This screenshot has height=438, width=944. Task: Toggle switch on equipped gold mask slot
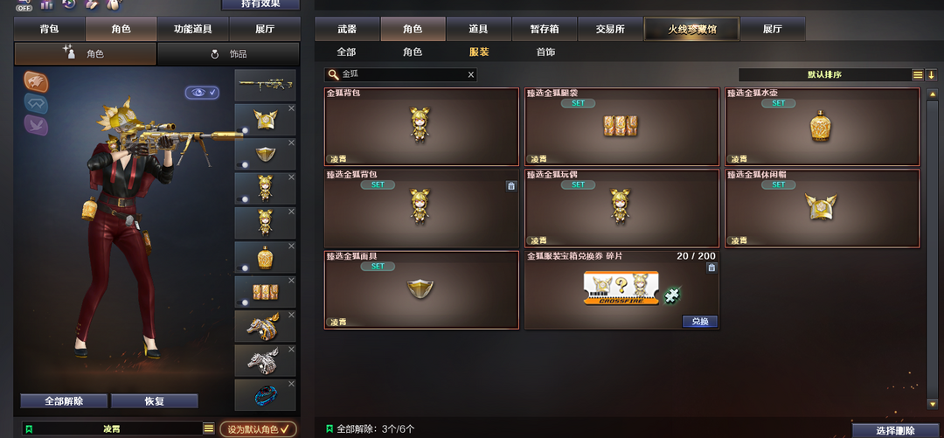tap(244, 164)
